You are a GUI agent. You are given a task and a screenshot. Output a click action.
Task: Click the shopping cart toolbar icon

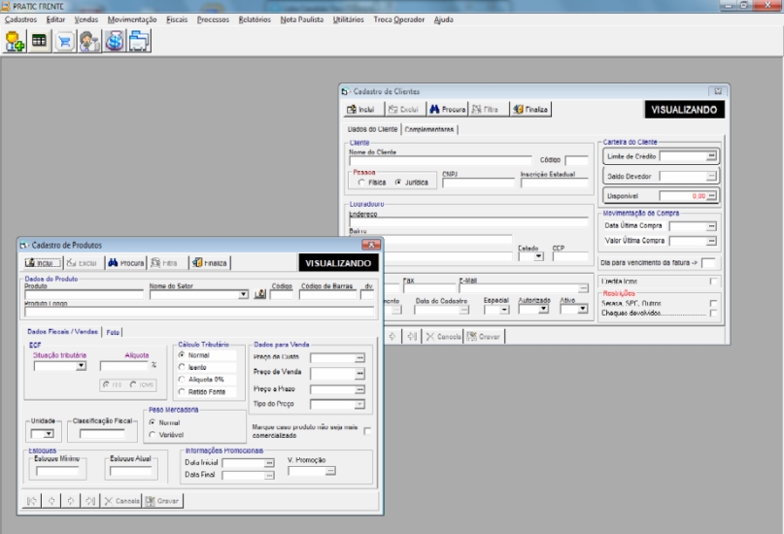[x=64, y=41]
